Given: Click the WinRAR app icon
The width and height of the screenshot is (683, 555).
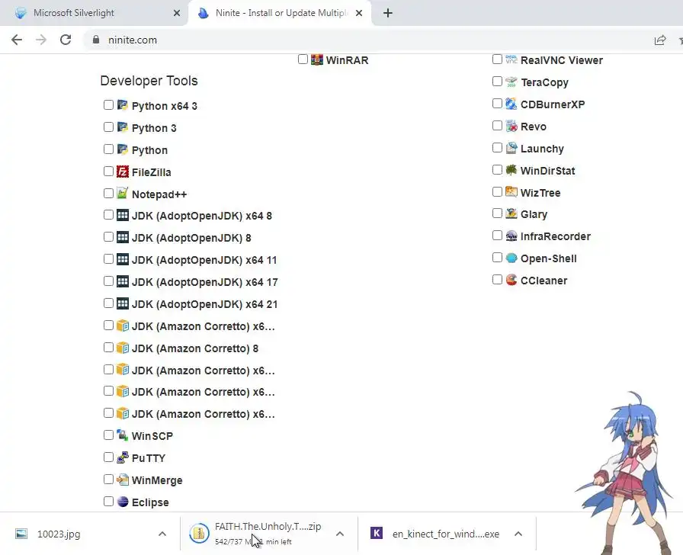Looking at the screenshot, I should (316, 59).
